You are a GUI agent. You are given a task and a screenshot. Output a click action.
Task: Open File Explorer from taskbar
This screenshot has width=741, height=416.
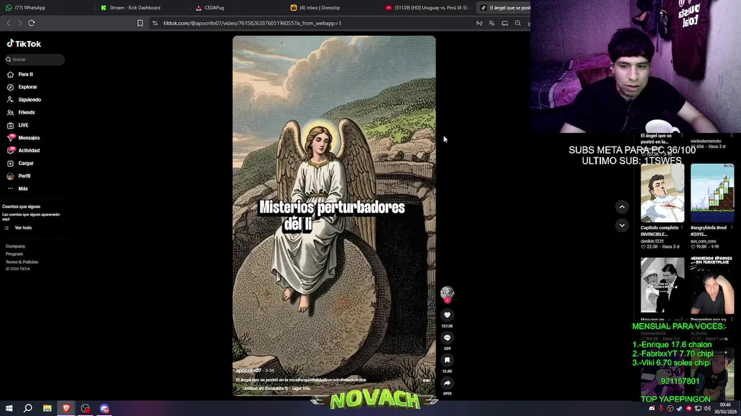(x=47, y=408)
